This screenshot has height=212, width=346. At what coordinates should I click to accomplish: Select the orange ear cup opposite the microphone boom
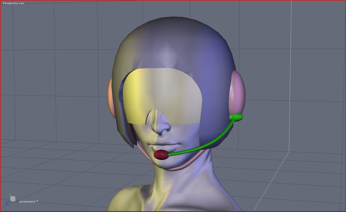click(111, 98)
